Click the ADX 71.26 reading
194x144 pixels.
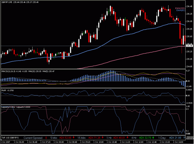94,138
